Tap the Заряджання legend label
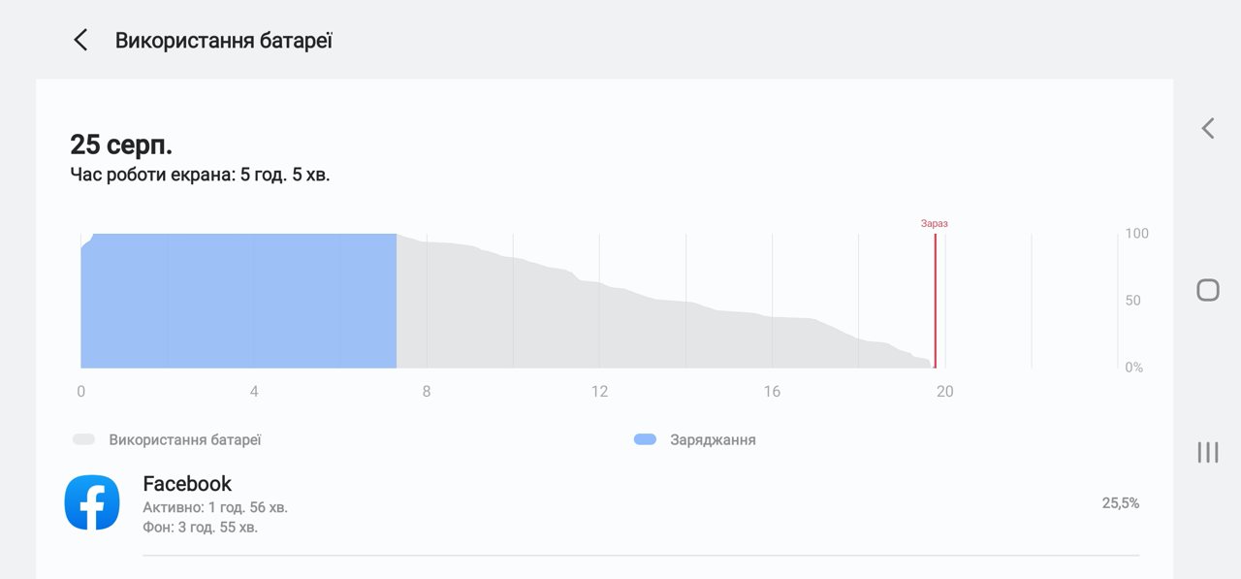This screenshot has height=579, width=1241. point(713,439)
